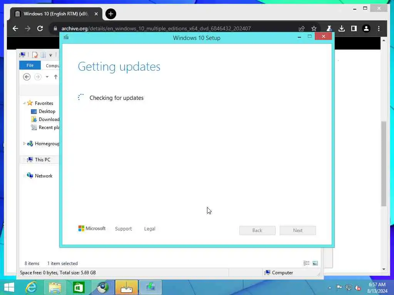Go up one folder level in Explorer
Screen dimensions: 394x295
(55, 77)
